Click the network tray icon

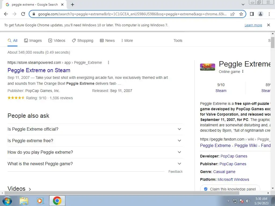pos(235,201)
